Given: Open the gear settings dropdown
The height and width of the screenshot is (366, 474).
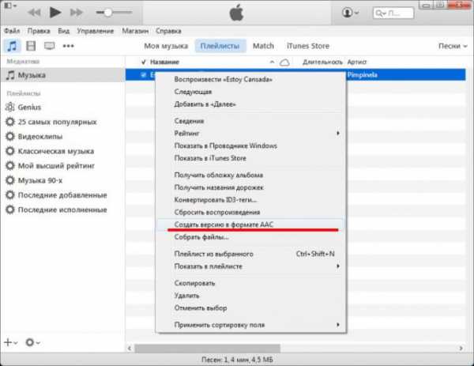Looking at the screenshot, I should pos(33,342).
